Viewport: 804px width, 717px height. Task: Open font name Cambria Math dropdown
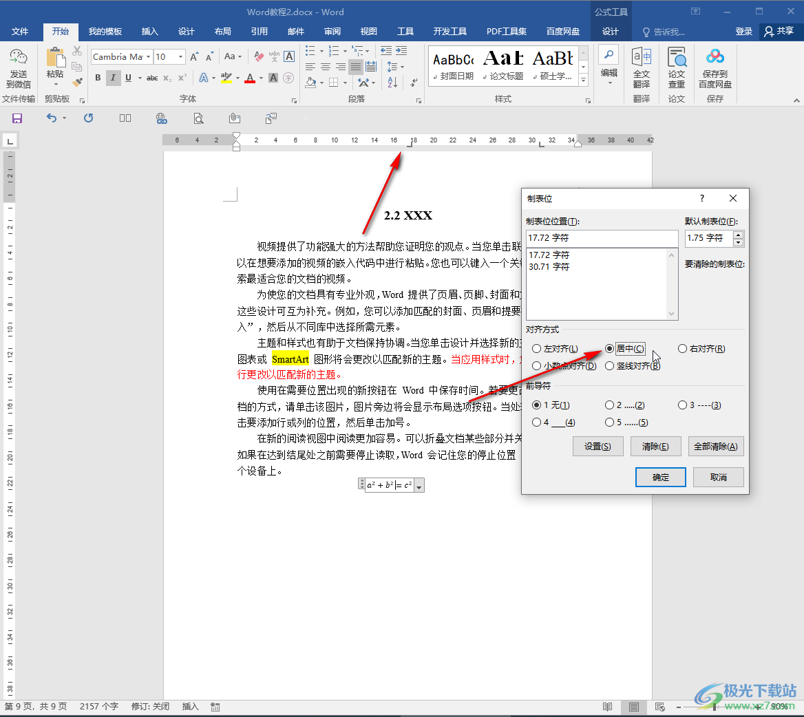coord(148,57)
